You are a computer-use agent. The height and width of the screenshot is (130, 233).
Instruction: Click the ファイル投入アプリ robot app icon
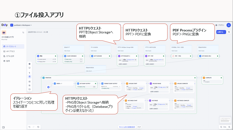pyautogui.click(x=4, y=33)
